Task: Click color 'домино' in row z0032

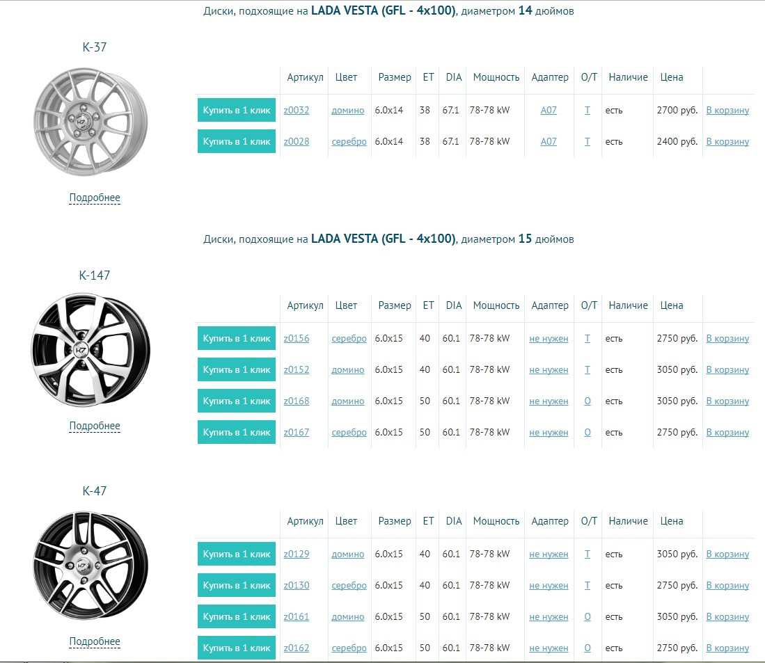Action: (348, 111)
